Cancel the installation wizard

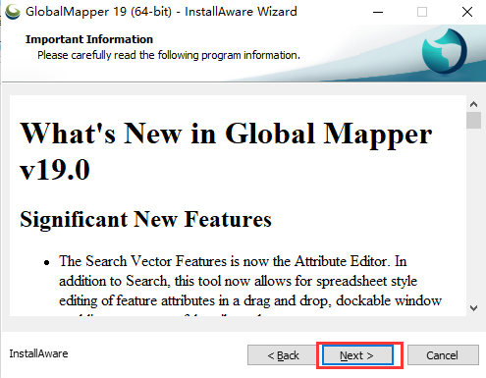tap(443, 355)
